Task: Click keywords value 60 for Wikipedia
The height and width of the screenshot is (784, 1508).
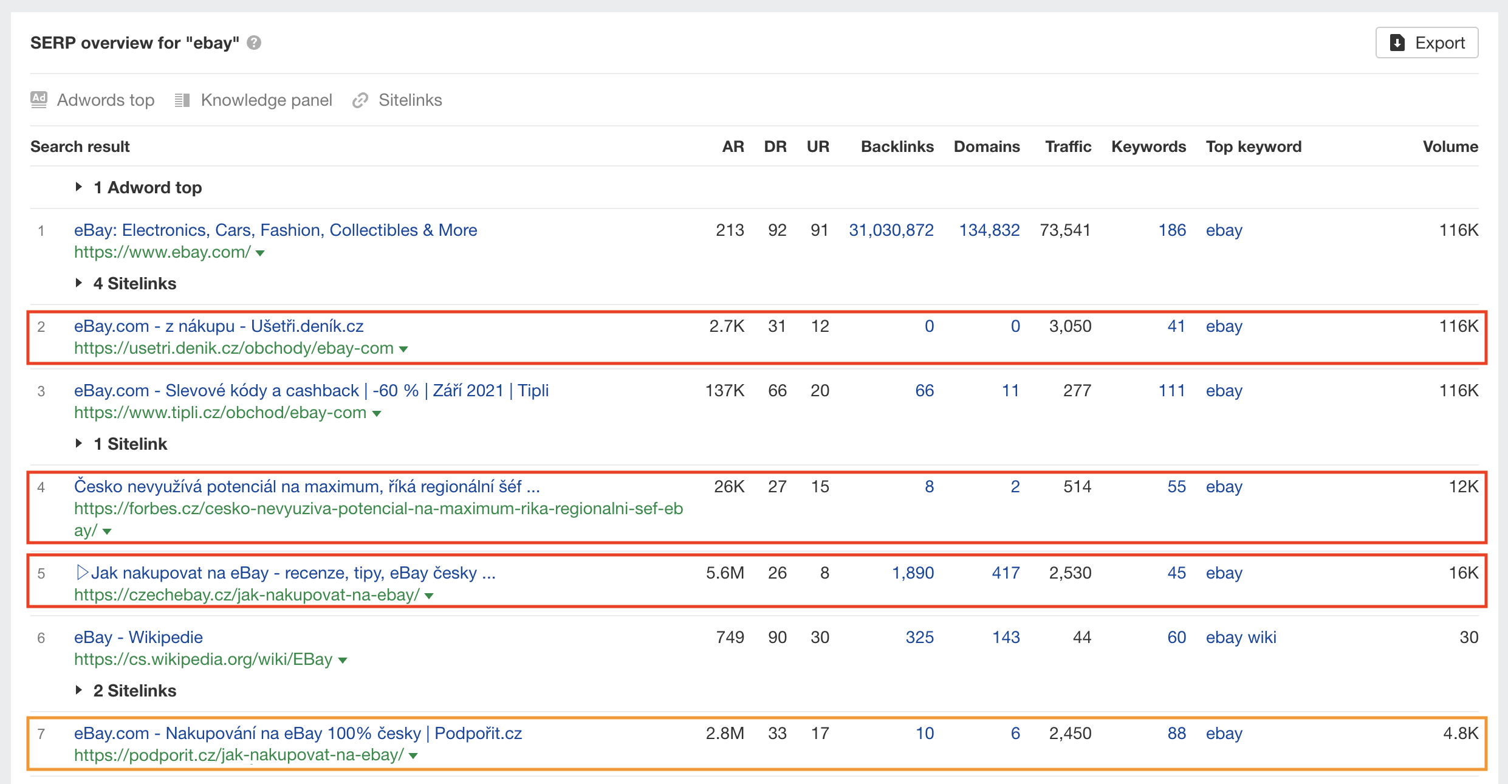Action: pyautogui.click(x=1177, y=637)
